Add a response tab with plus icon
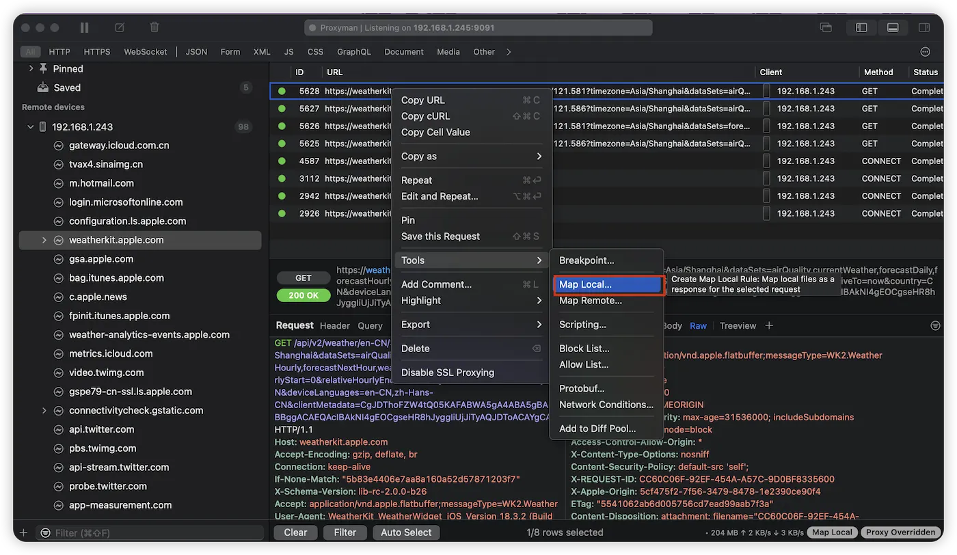Screen dimensions: 957x555 pyautogui.click(x=769, y=325)
